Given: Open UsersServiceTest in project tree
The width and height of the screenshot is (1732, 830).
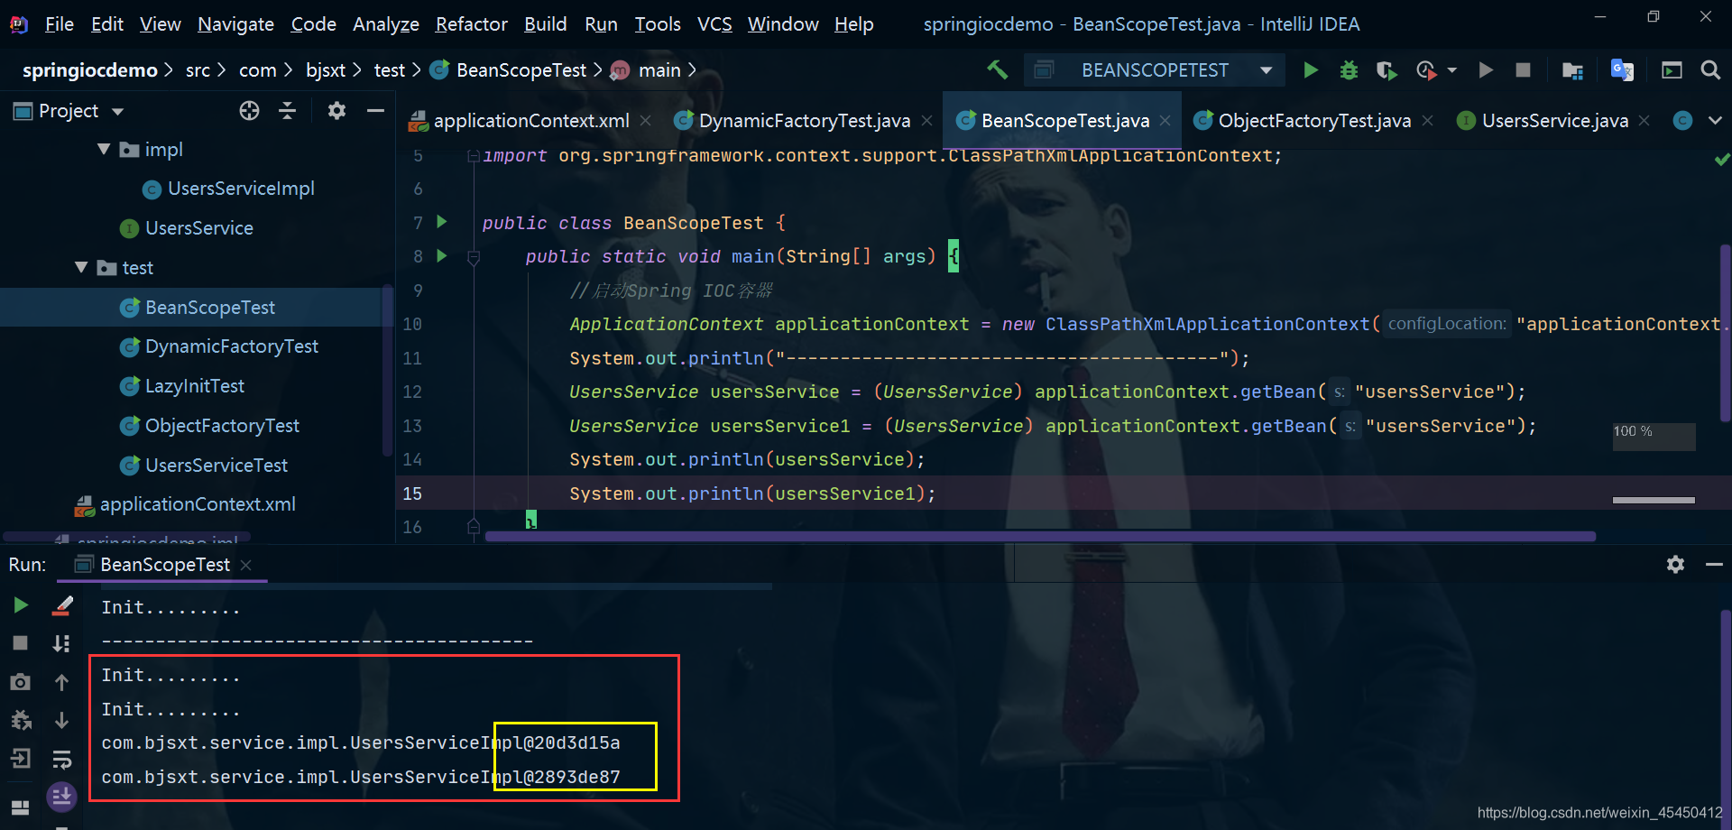Looking at the screenshot, I should click(x=216, y=466).
